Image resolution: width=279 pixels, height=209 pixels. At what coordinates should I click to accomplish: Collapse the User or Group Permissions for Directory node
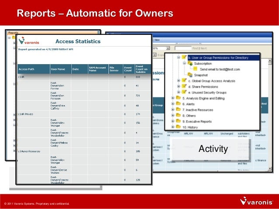pos(178,57)
